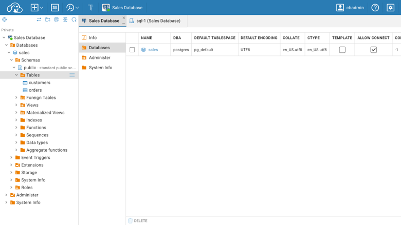Toggle the Allow Connect checkbox

[x=373, y=50]
